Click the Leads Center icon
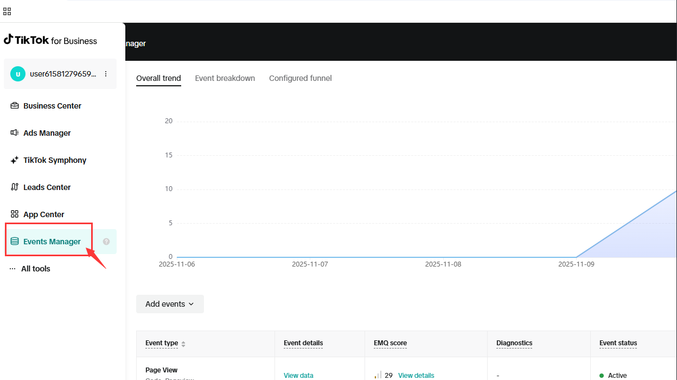This screenshot has width=677, height=380. 15,187
